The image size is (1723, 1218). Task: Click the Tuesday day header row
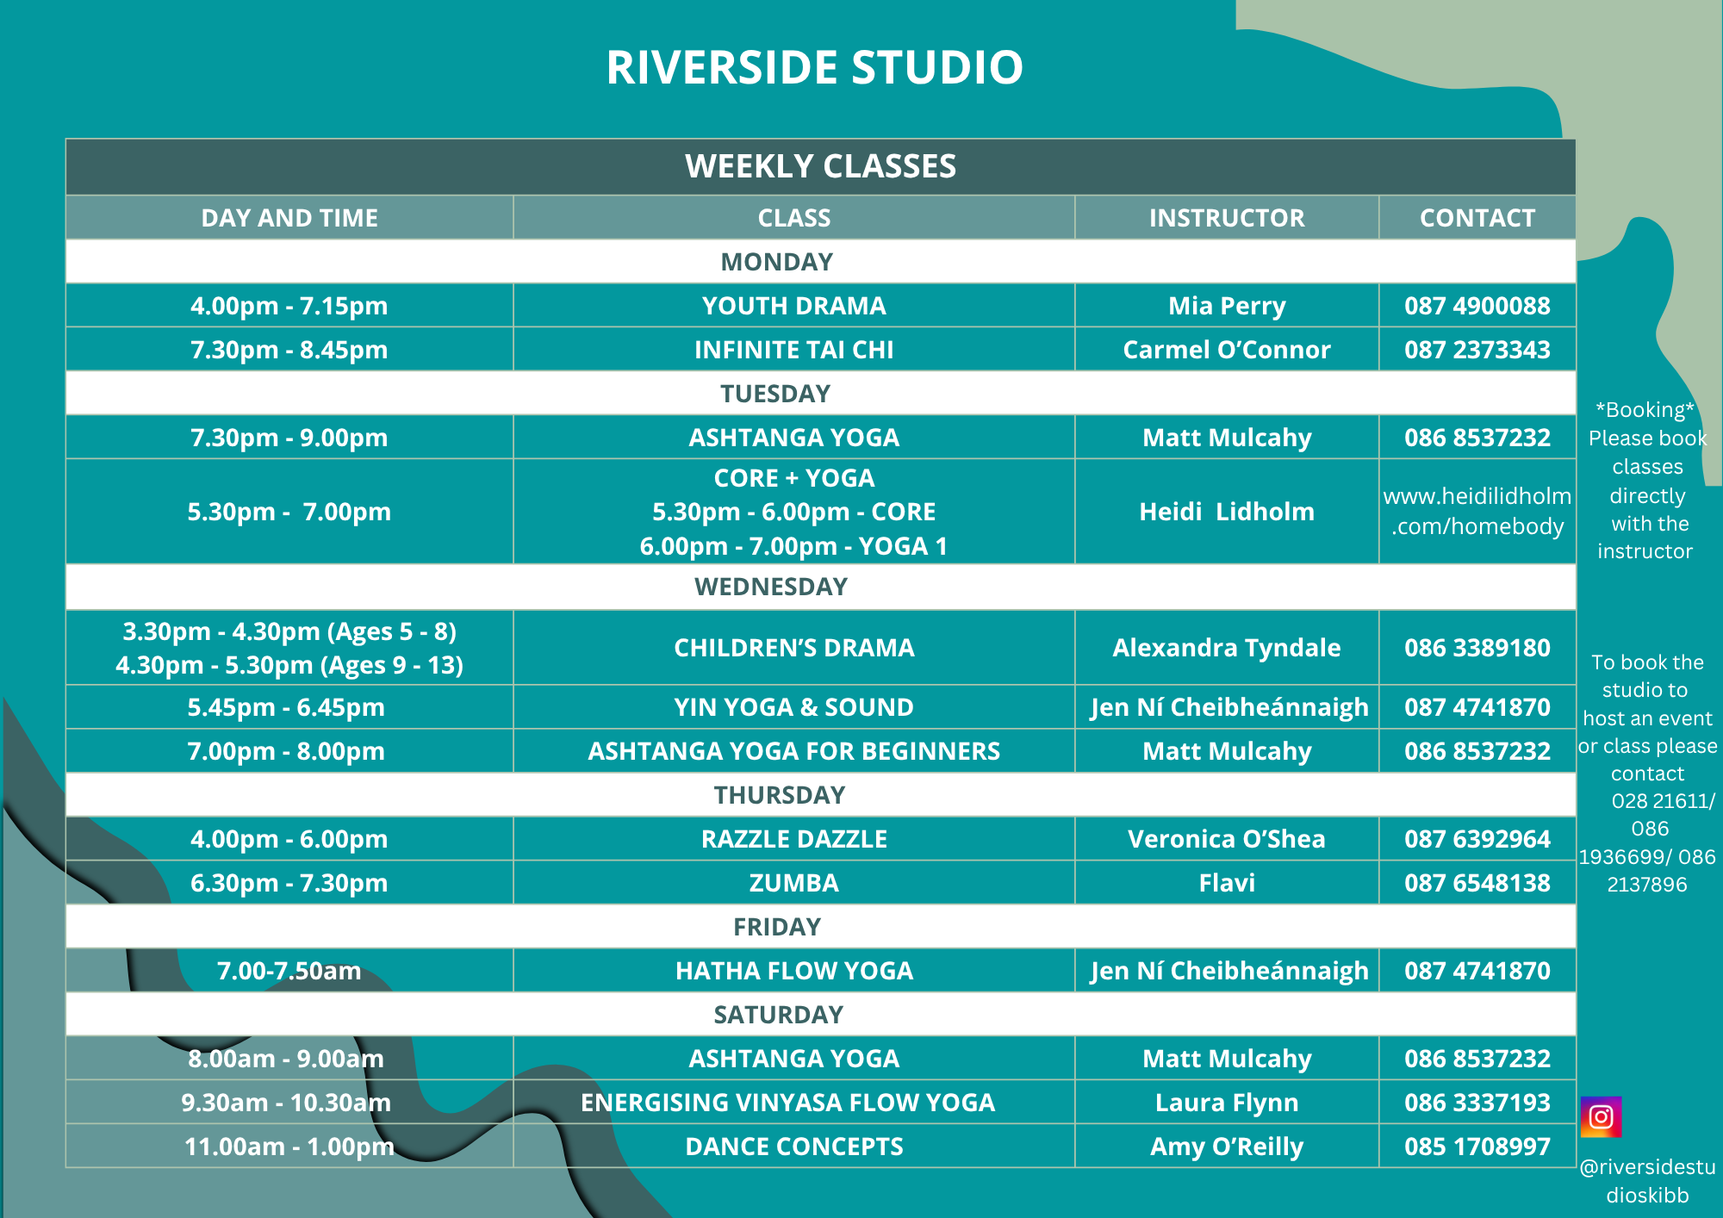point(775,394)
